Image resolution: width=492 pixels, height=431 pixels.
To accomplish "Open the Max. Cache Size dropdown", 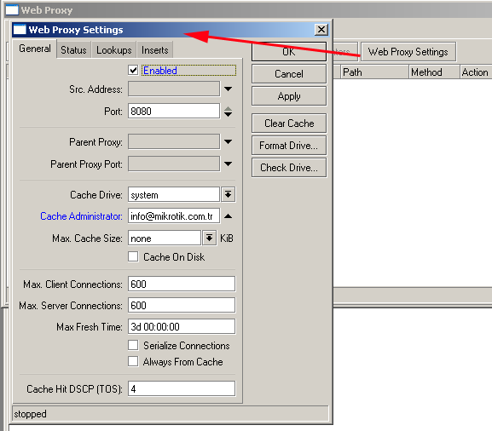I will (x=209, y=238).
